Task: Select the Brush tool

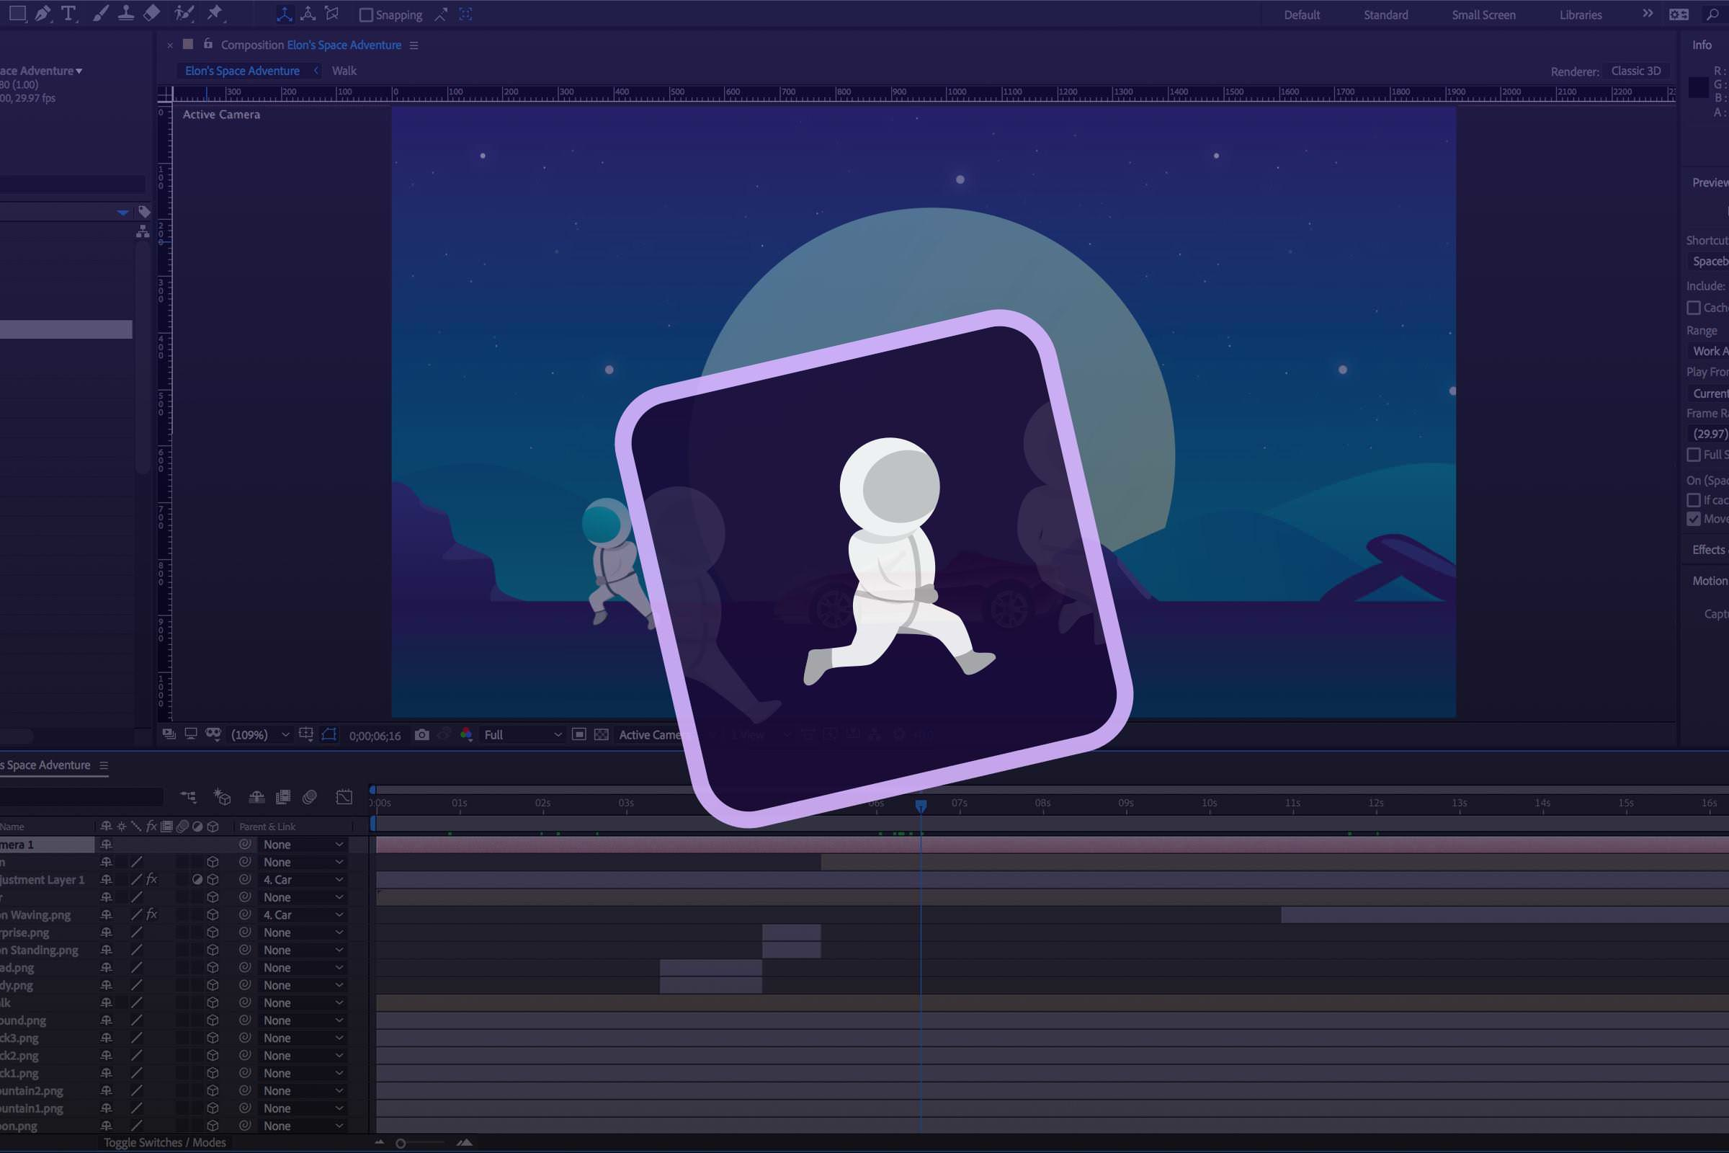Action: coord(101,13)
